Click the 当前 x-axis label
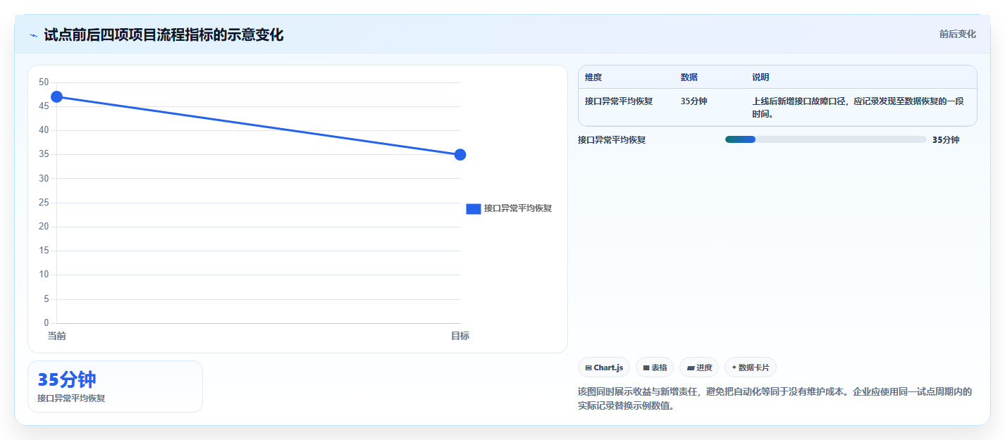This screenshot has width=1005, height=440. click(x=57, y=336)
